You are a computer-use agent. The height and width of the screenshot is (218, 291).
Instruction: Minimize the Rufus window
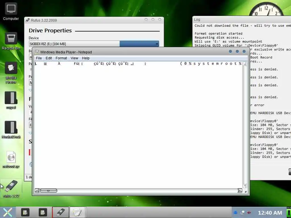coord(146,20)
